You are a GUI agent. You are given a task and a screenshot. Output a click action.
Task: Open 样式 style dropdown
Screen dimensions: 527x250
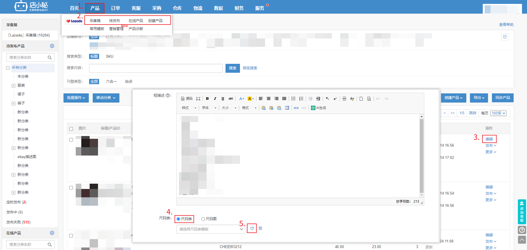coord(189,108)
